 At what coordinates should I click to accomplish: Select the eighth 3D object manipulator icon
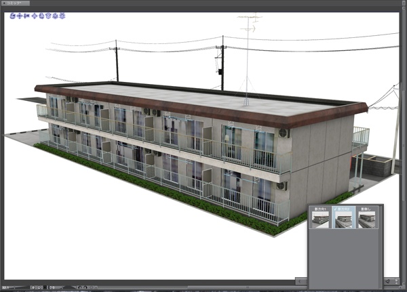point(62,16)
